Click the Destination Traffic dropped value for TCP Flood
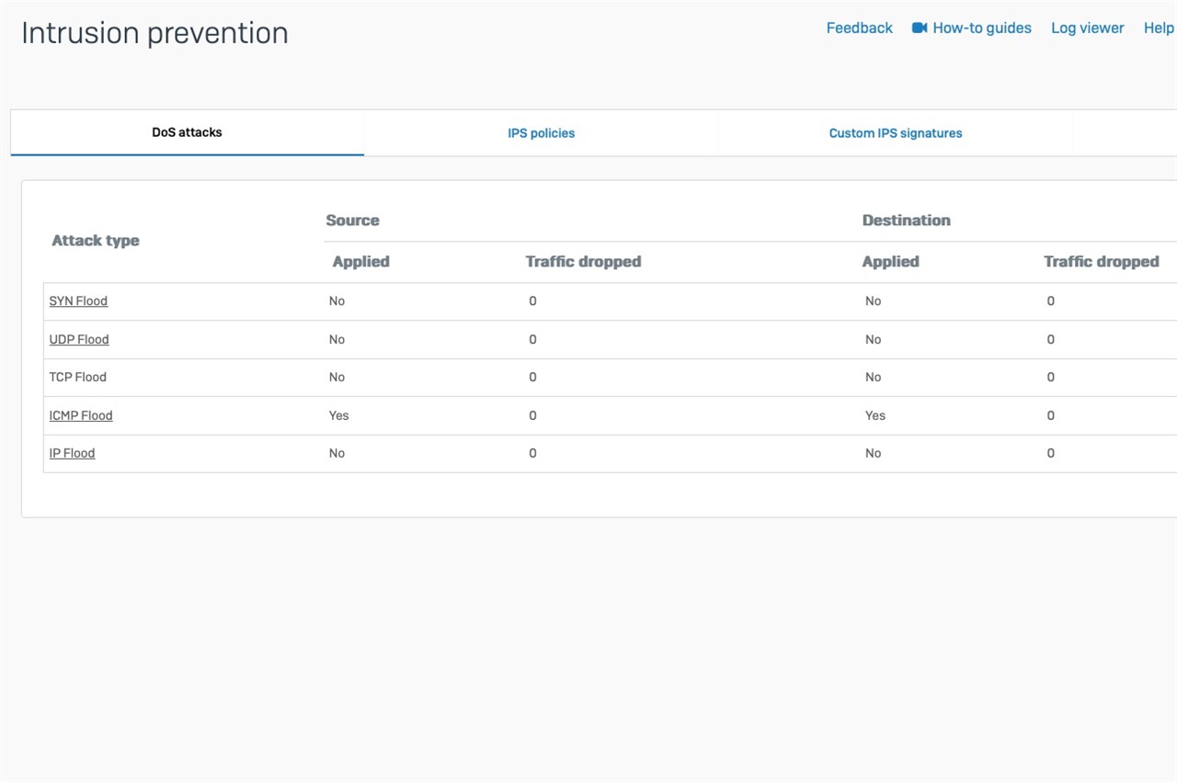Viewport: 1177px width, 782px height. 1050,378
